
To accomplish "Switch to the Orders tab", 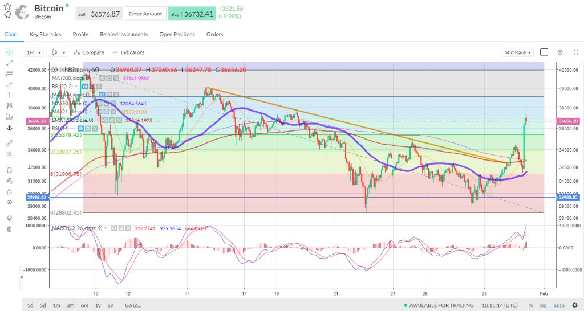I will (x=215, y=34).
